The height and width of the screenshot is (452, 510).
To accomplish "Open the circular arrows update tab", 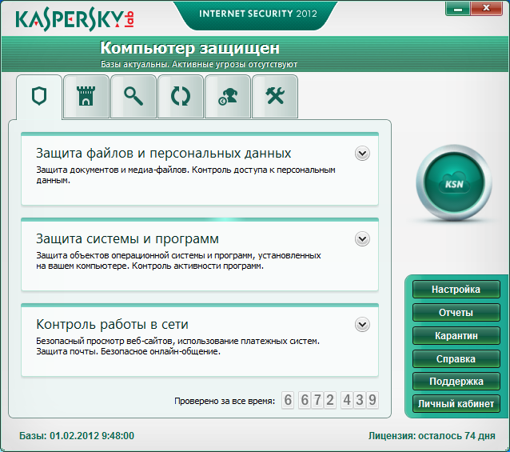I will click(181, 96).
